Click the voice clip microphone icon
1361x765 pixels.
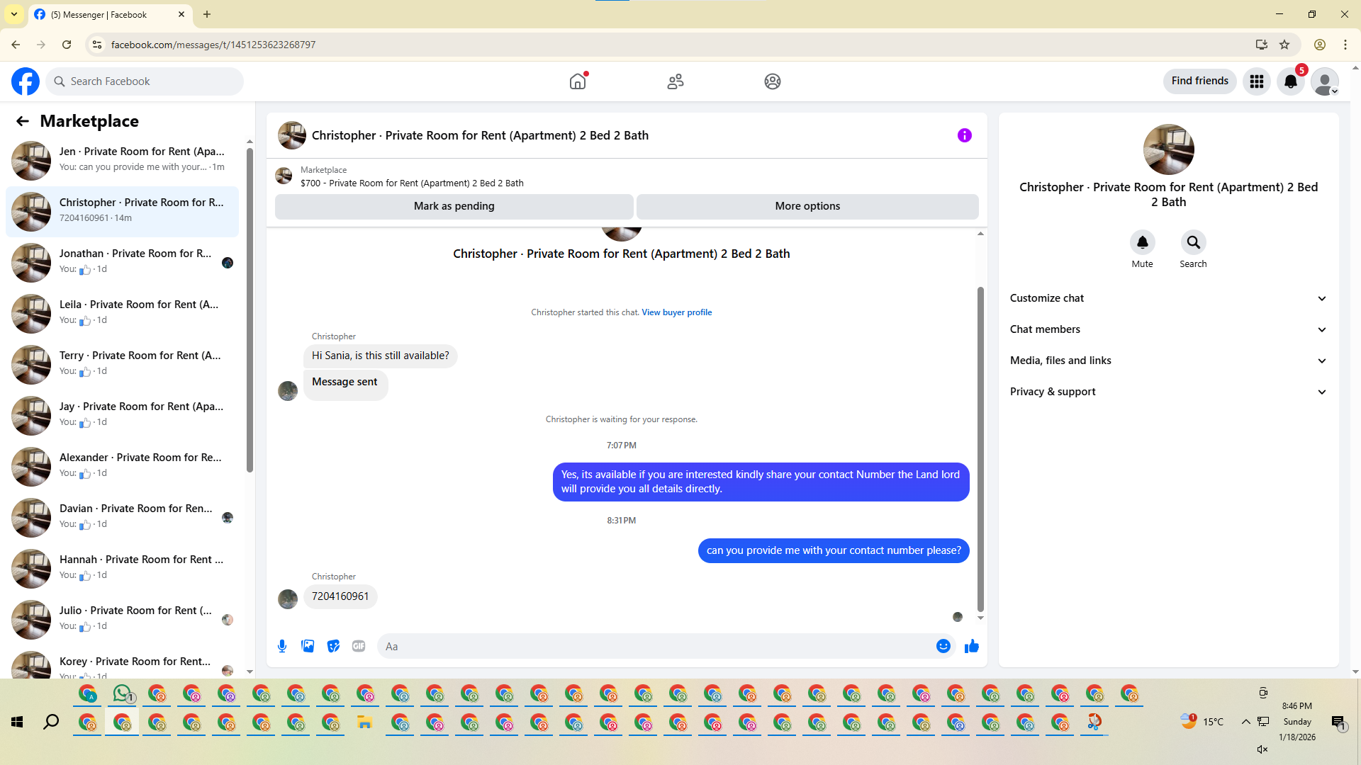(282, 646)
